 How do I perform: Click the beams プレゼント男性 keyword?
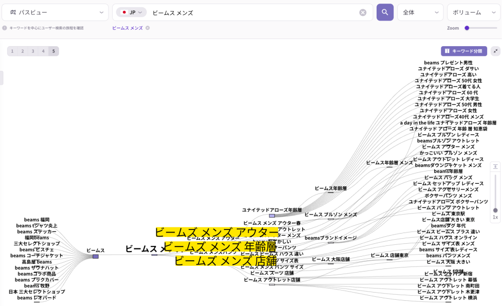(x=448, y=63)
